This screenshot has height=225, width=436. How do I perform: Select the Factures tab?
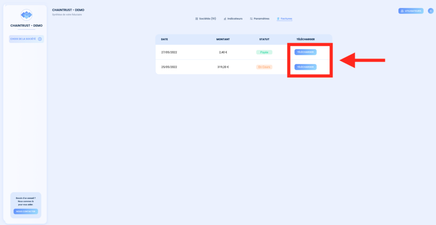tap(284, 19)
